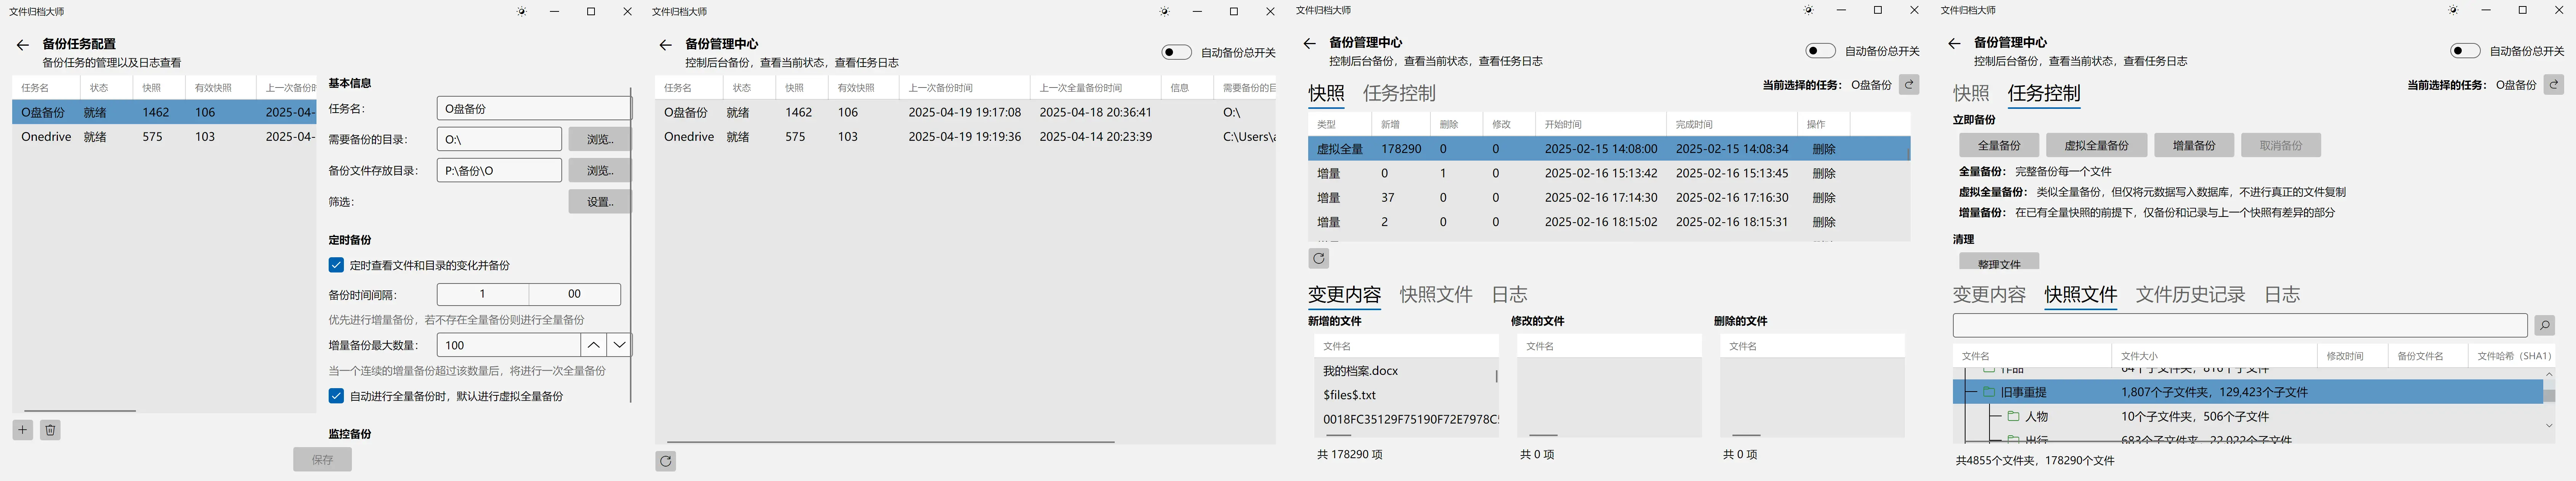
Task: Click 整理文件 button
Action: pyautogui.click(x=1999, y=262)
